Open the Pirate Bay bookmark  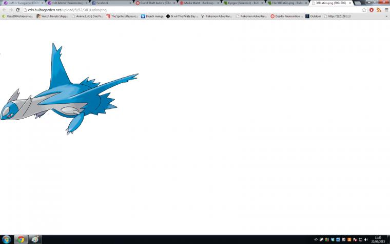pos(182,16)
